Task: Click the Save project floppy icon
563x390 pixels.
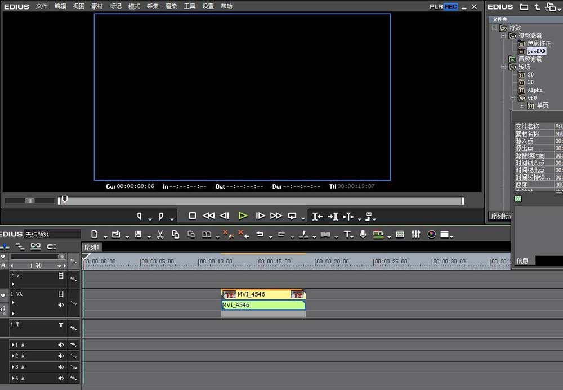Action: [x=138, y=234]
